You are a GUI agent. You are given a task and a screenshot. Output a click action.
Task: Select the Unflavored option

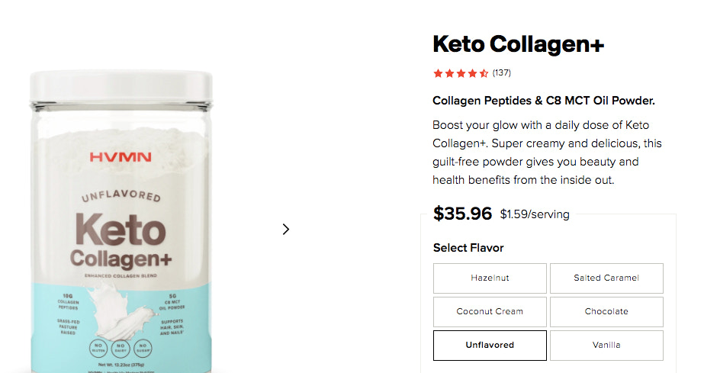coord(490,346)
